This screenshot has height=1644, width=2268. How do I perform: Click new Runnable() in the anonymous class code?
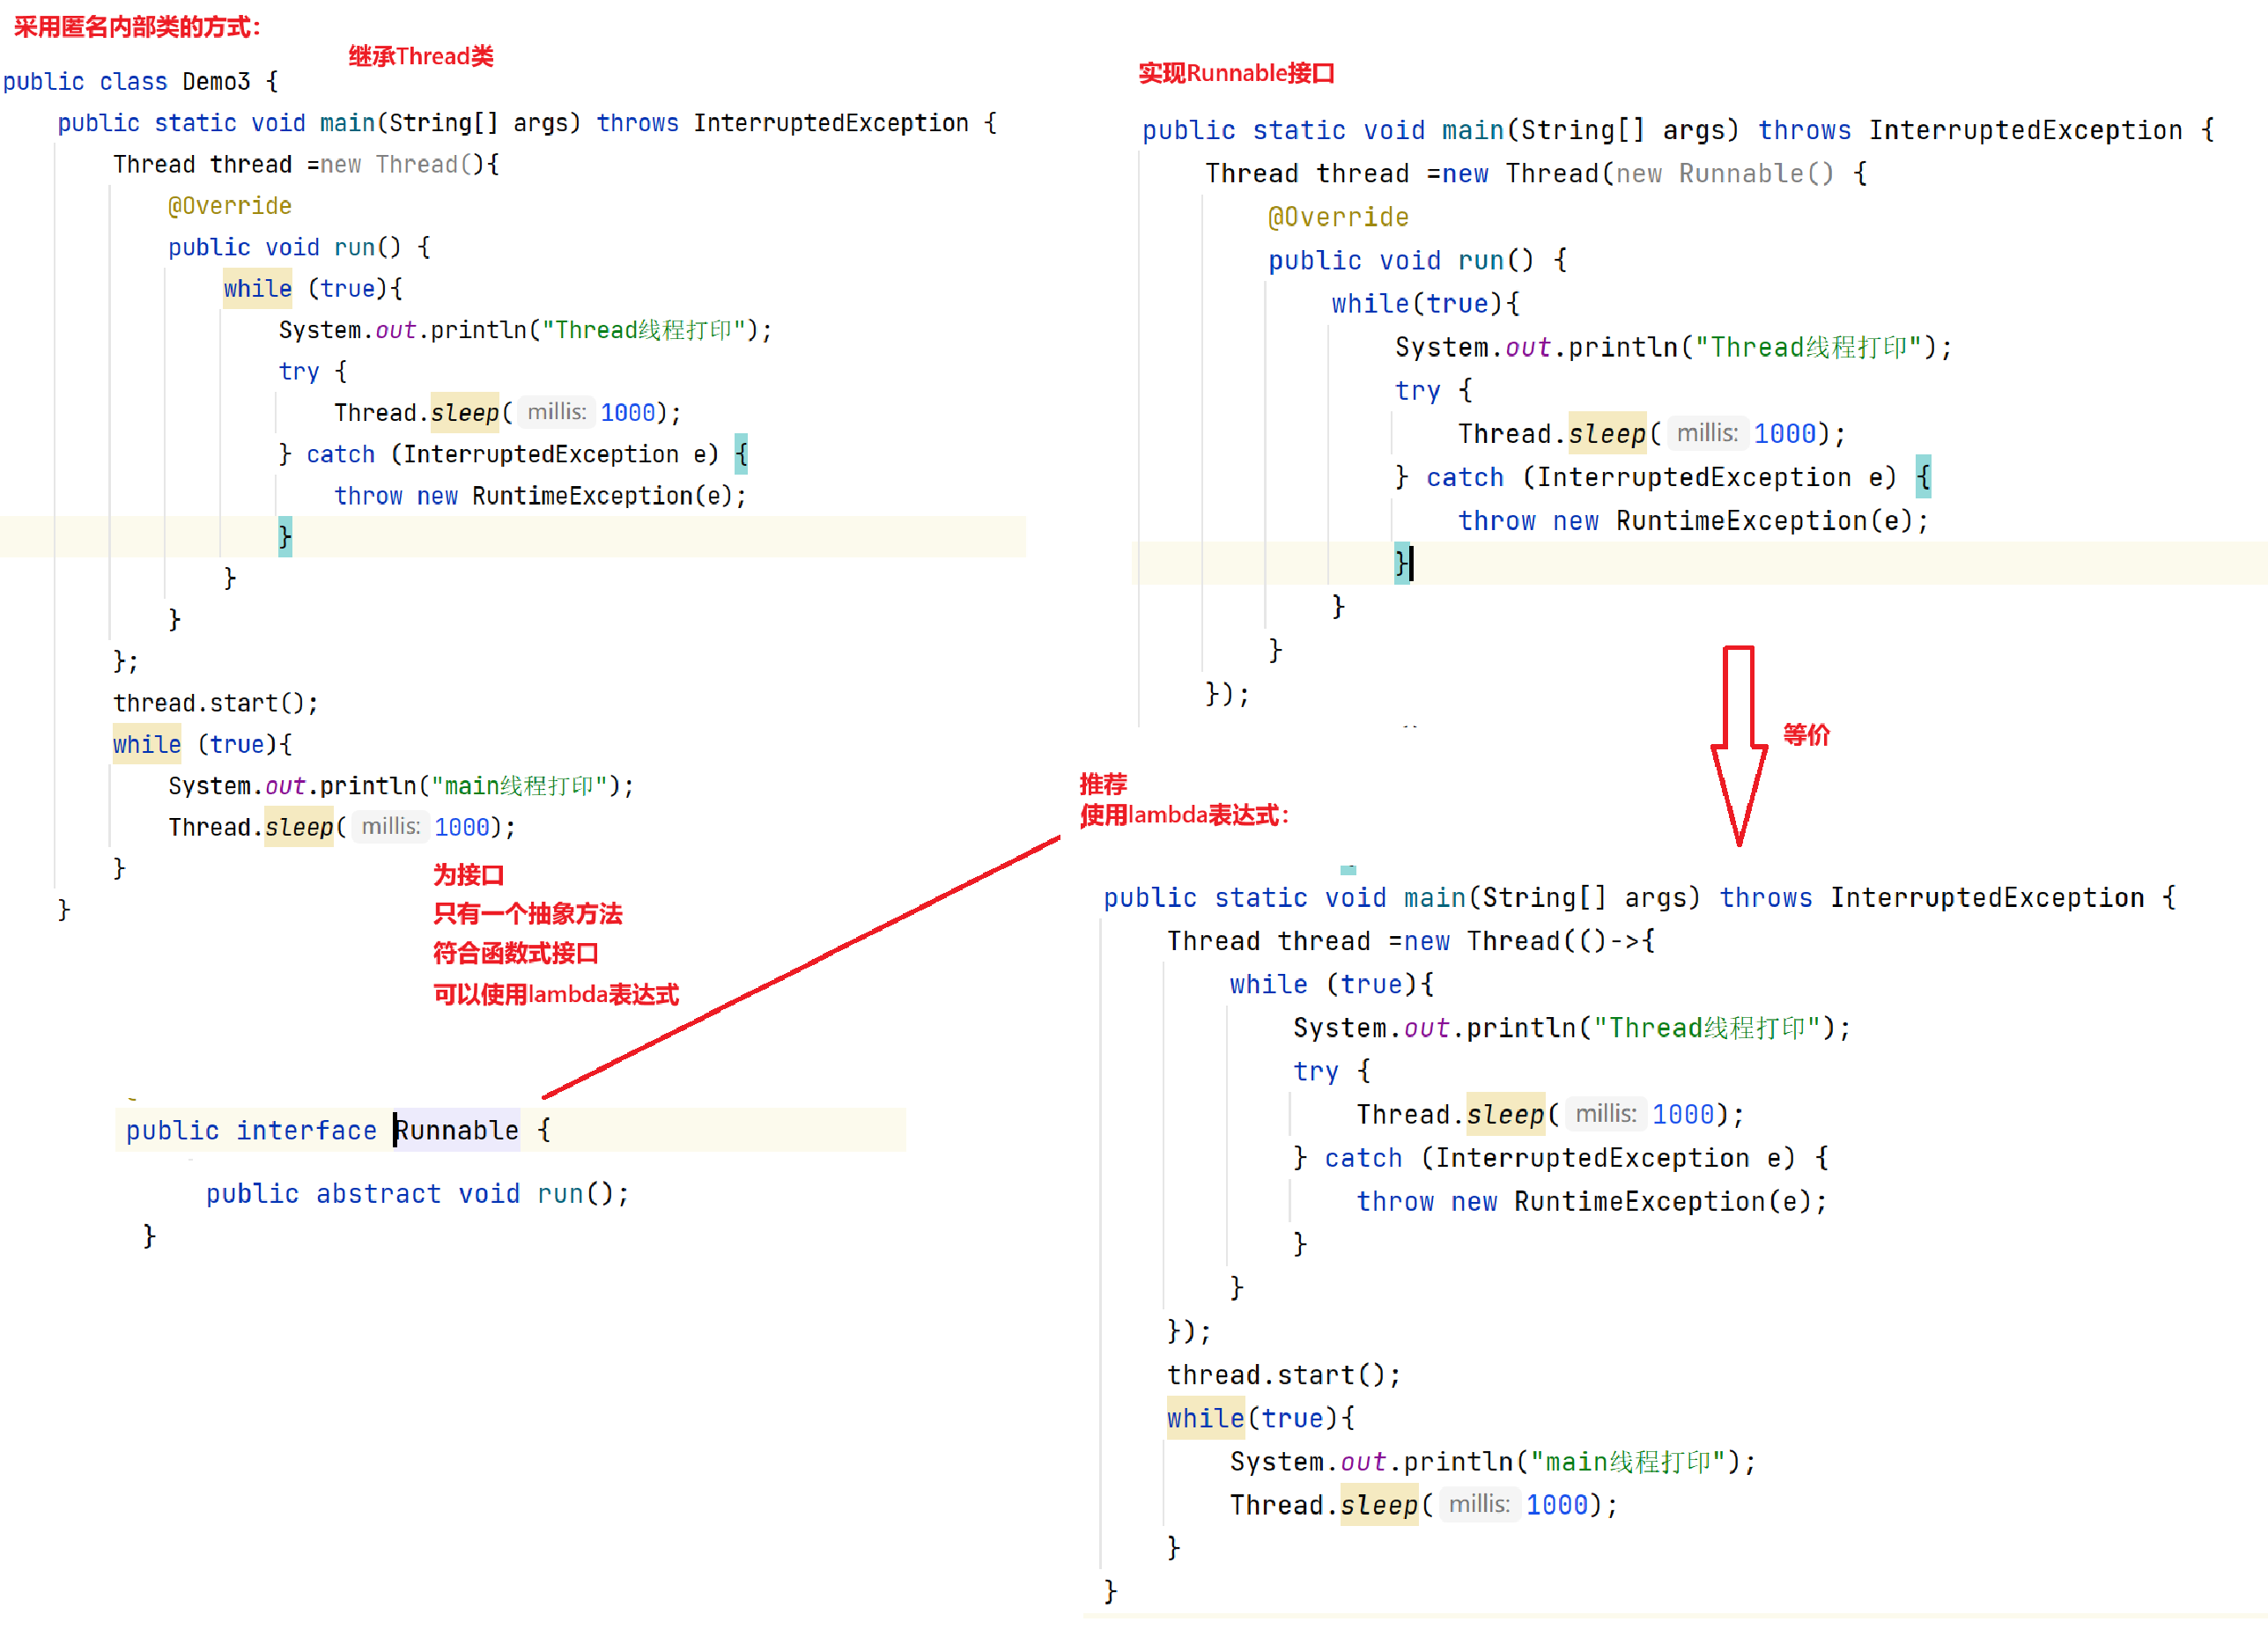point(1724,173)
